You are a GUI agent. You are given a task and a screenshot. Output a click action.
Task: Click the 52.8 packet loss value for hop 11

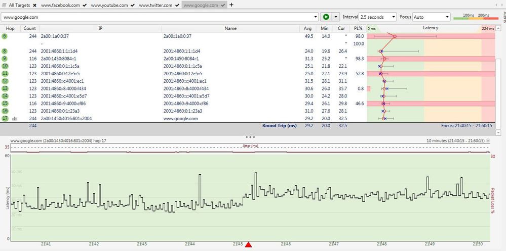pyautogui.click(x=360, y=74)
